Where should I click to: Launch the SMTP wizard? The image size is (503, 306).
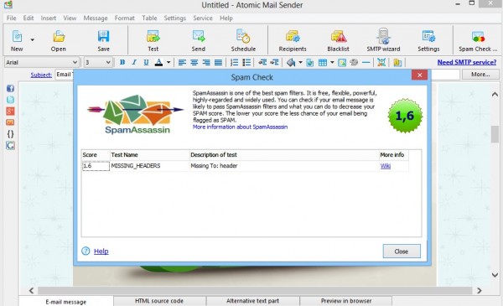(383, 41)
